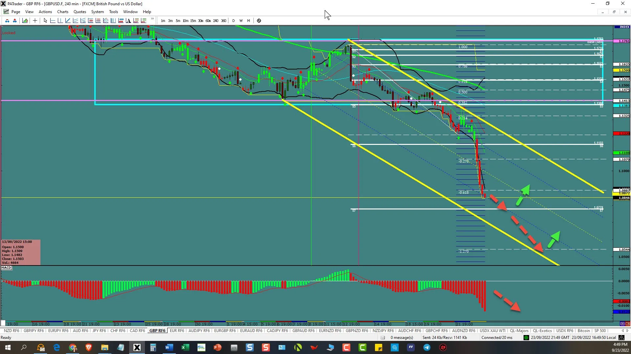The width and height of the screenshot is (631, 354).
Task: Select the vertical line tool
Action: pos(60,21)
